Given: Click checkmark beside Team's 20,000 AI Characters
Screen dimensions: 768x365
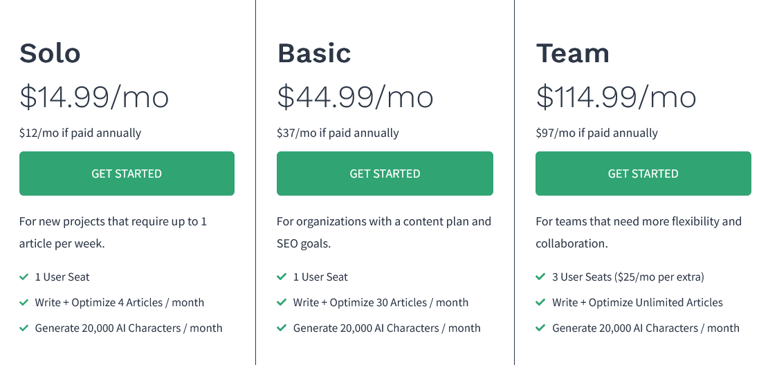Looking at the screenshot, I should point(540,328).
